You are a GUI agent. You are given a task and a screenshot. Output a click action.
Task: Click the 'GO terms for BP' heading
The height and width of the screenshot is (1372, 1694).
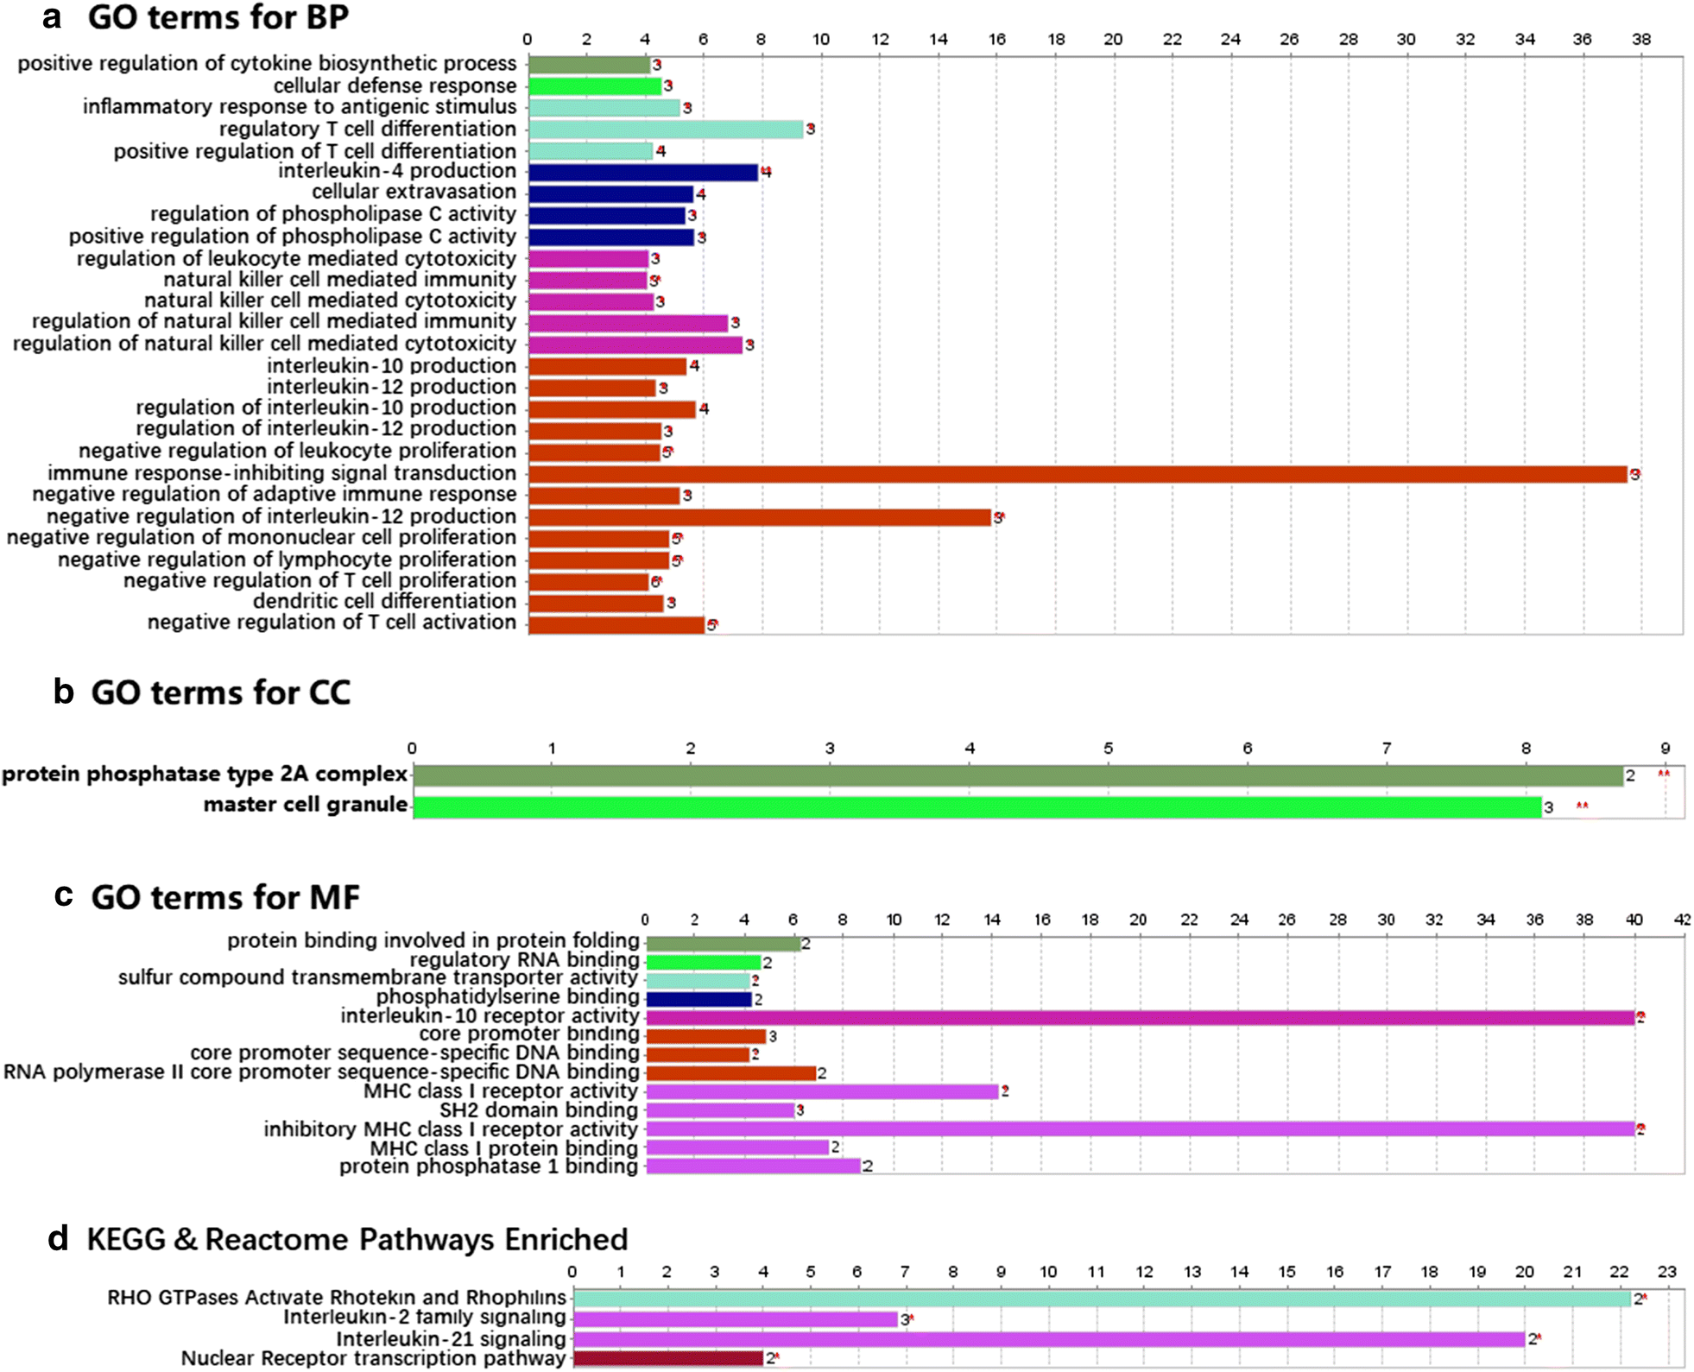click(218, 17)
